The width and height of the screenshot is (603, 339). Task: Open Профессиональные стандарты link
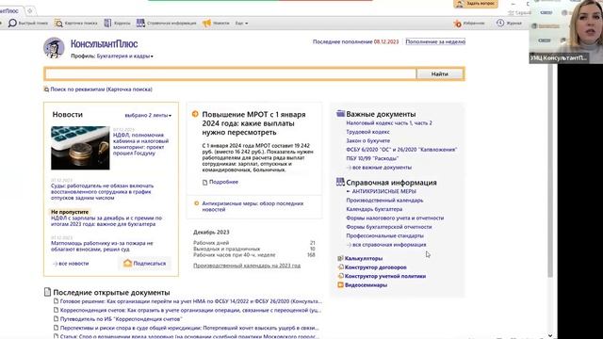(384, 235)
